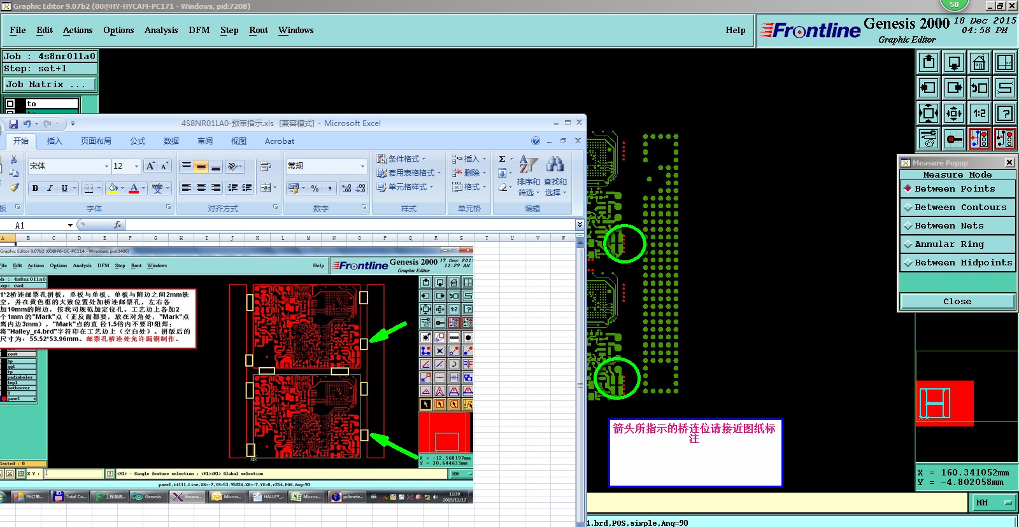Click the home view icon in Genesis
Image resolution: width=1019 pixels, height=527 pixels.
click(x=980, y=62)
